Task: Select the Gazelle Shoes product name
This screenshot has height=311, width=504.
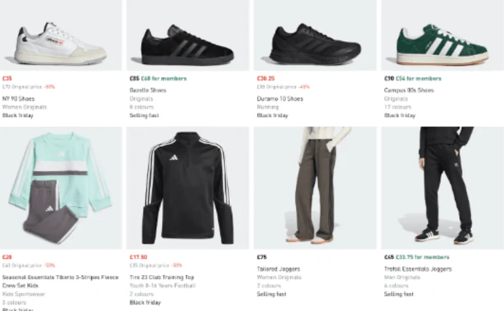Action: point(148,90)
